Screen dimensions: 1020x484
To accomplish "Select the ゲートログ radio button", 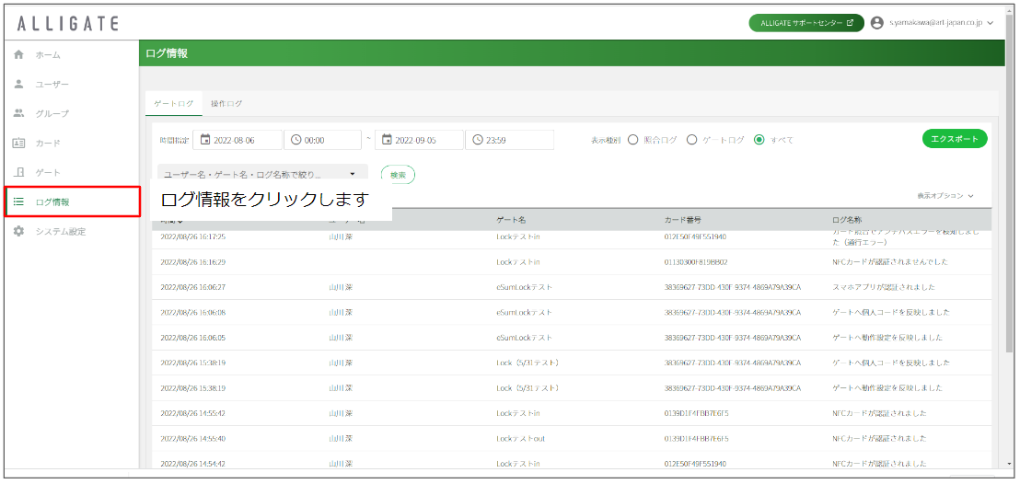I will point(691,140).
